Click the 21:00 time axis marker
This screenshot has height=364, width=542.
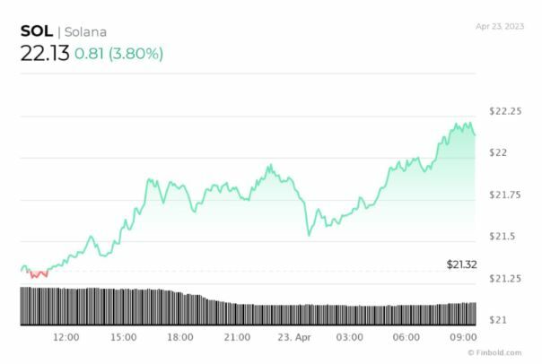(x=237, y=337)
